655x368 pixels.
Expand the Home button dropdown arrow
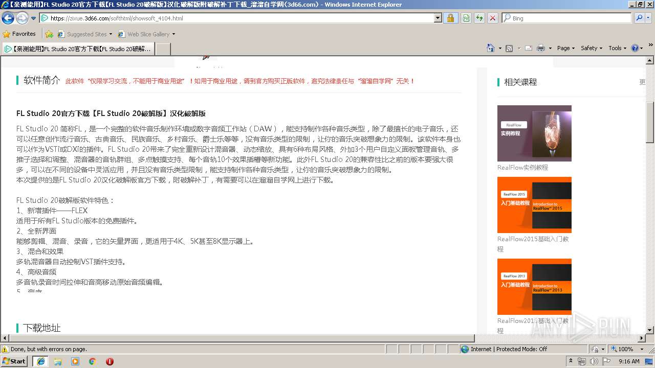(500, 48)
